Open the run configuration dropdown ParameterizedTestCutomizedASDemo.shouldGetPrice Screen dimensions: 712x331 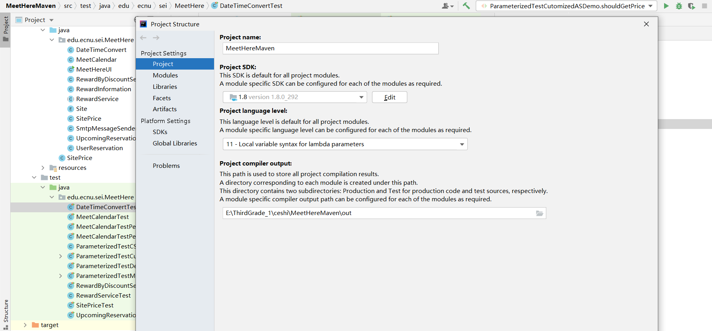pos(566,6)
